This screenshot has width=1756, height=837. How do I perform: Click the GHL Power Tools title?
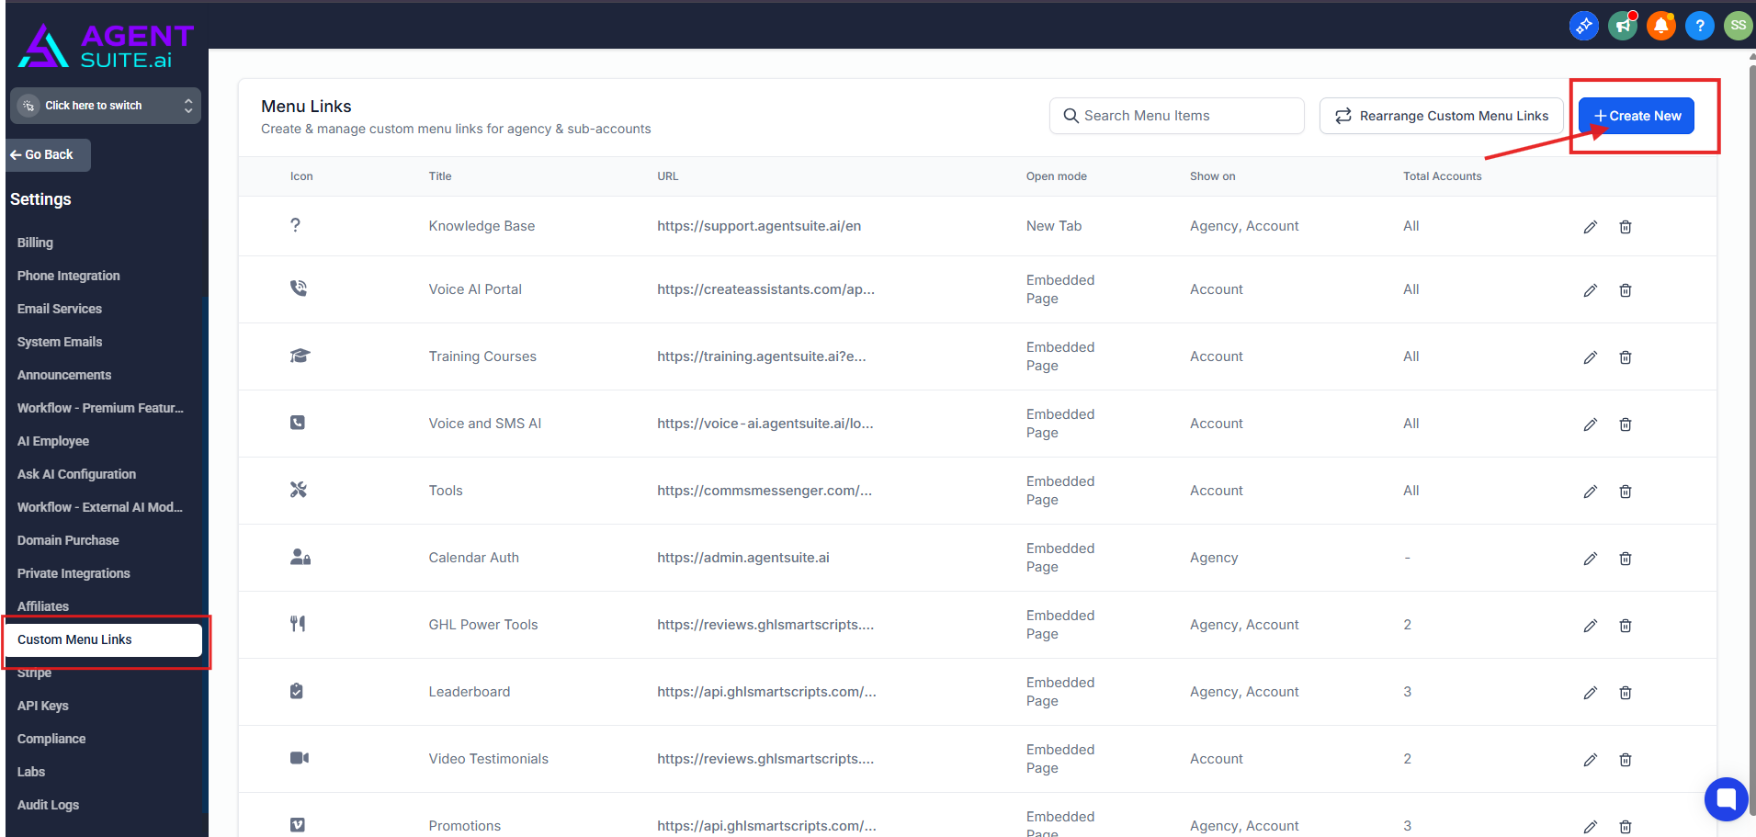pos(483,625)
